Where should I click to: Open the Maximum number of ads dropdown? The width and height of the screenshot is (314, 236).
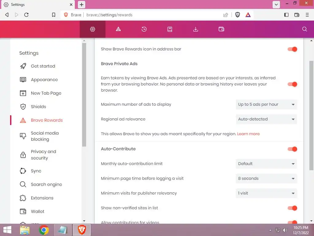(266, 104)
